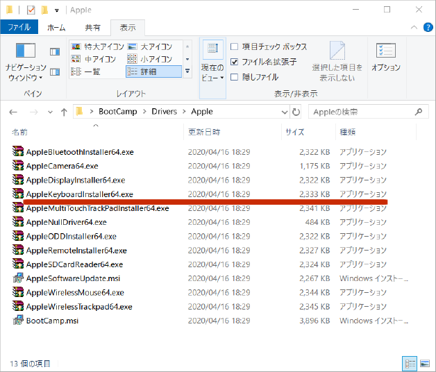Screen dimensions: 436x372
Task: Switch to the Home (ホーム) tab
Action: click(x=56, y=28)
